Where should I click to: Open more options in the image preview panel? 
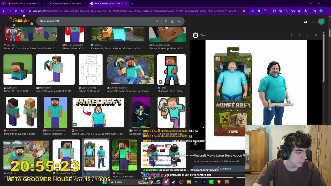click(308, 35)
